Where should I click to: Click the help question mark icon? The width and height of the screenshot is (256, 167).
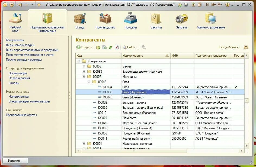click(246, 47)
